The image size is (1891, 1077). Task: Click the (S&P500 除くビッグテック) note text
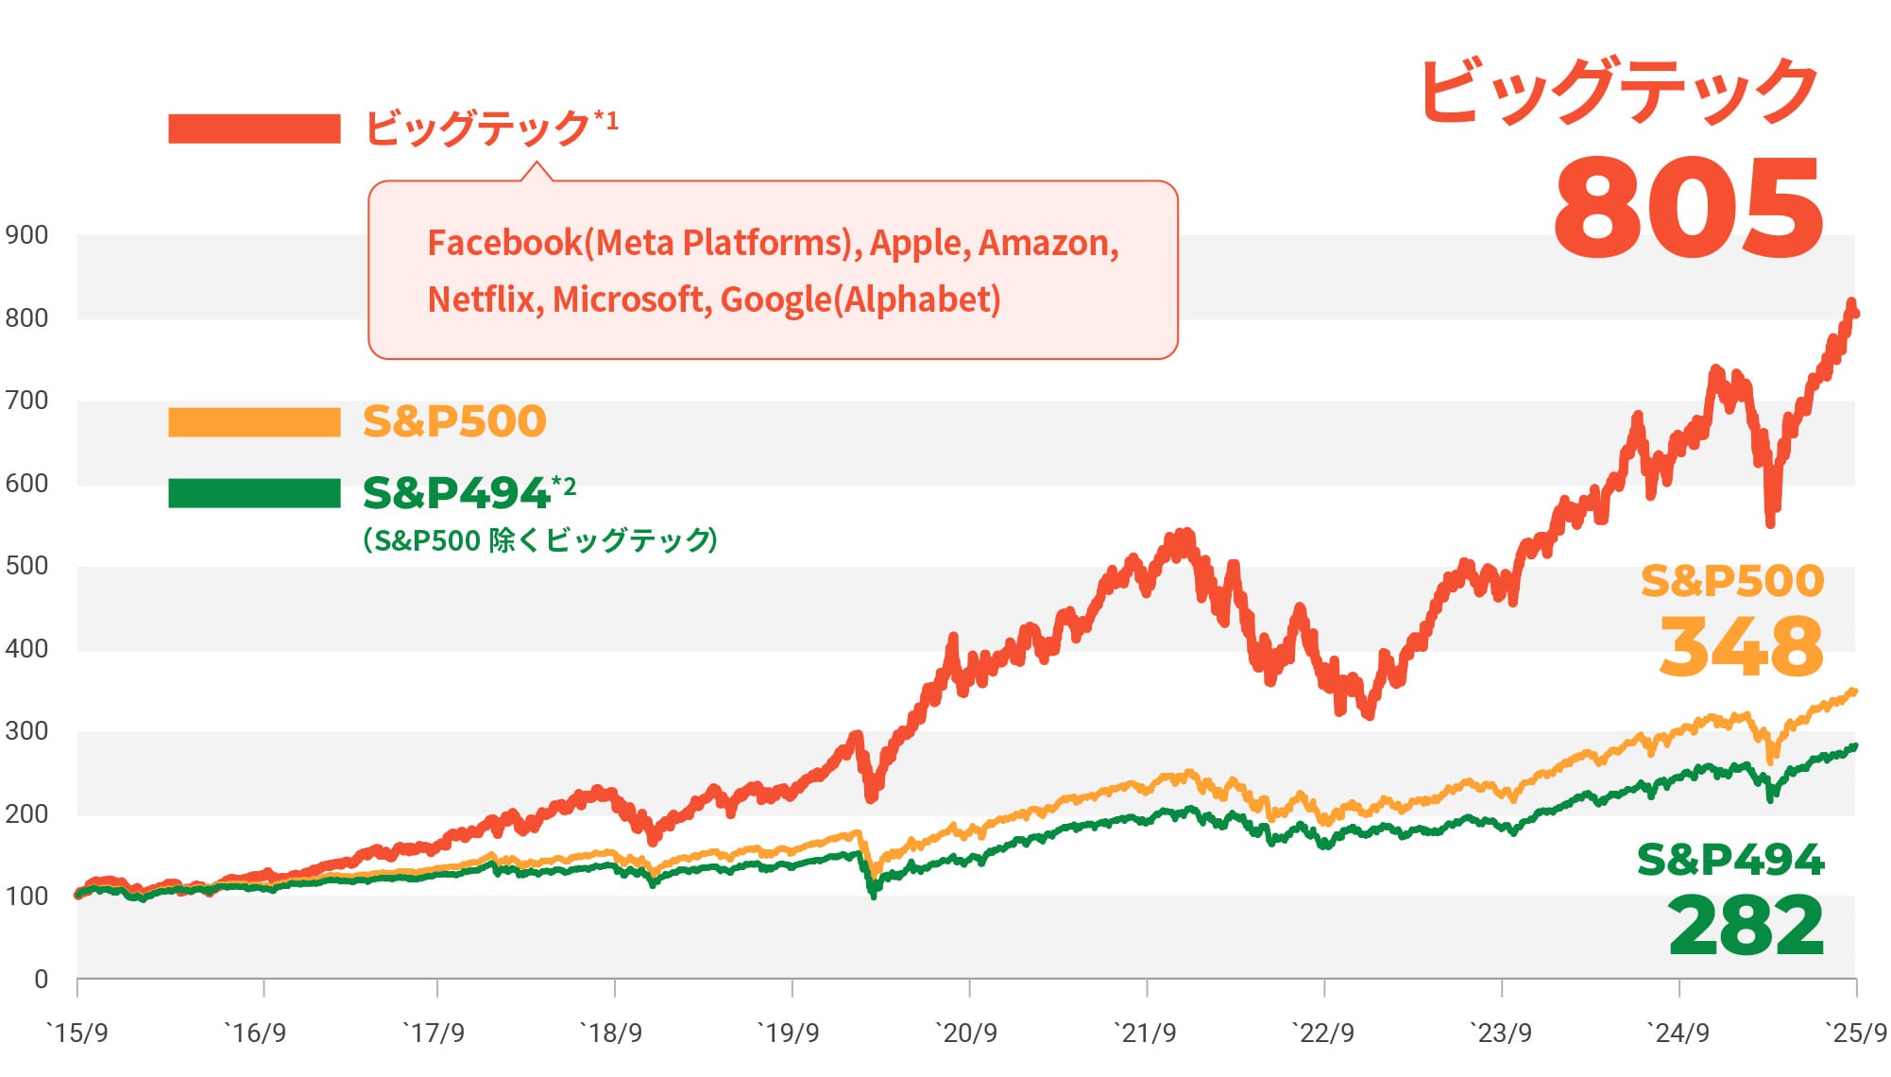point(540,540)
